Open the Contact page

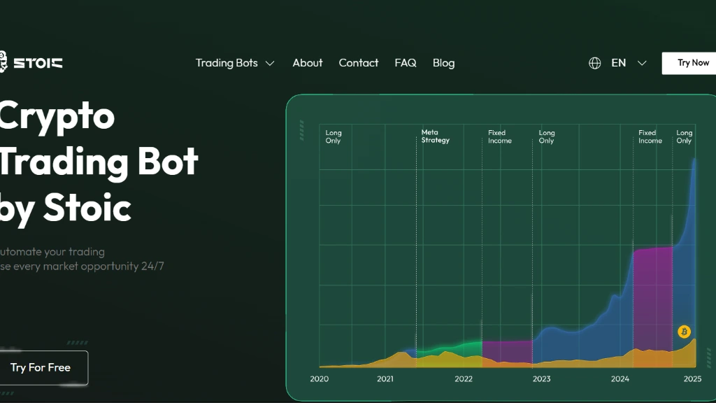(359, 63)
